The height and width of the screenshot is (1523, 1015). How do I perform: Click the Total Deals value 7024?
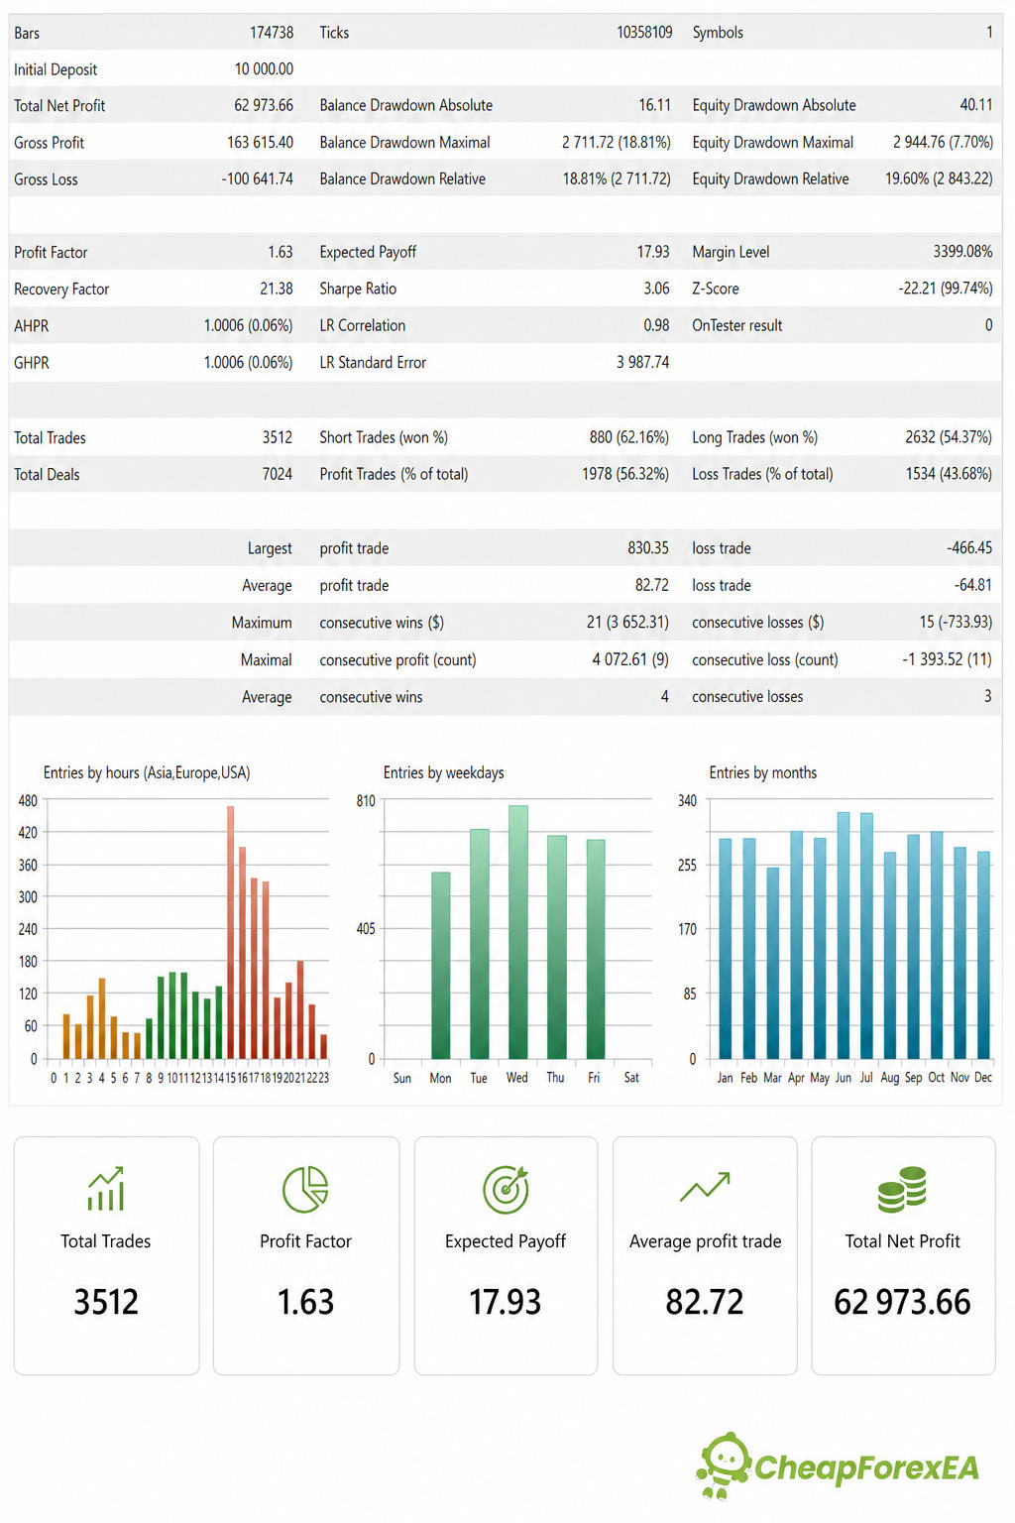pos(278,475)
